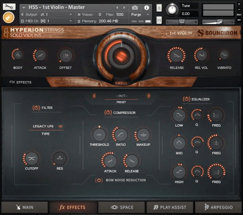This screenshot has height=215, width=243.
Task: Toggle the PV button at top right
Action: pos(239,20)
